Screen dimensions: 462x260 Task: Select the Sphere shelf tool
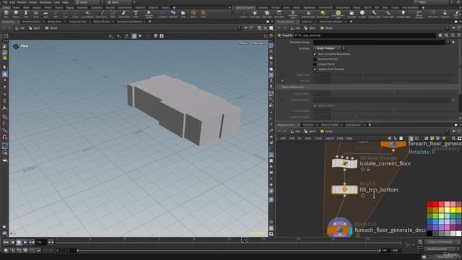tap(16, 14)
